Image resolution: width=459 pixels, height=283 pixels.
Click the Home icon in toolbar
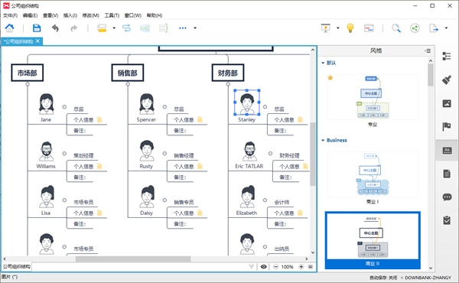[x=9, y=28]
